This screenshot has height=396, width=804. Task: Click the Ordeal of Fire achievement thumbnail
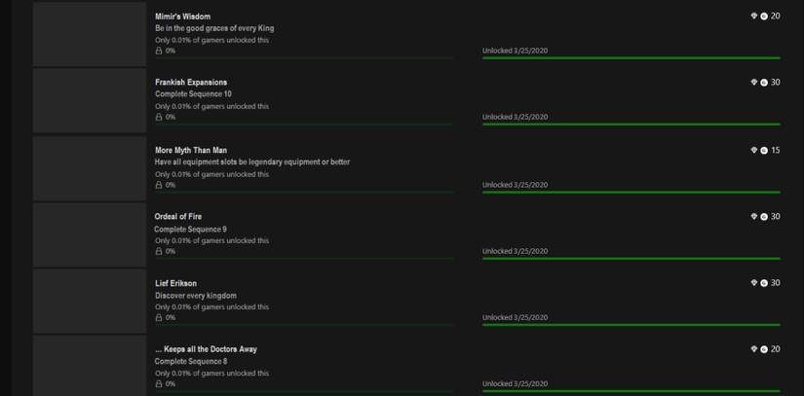pyautogui.click(x=90, y=234)
